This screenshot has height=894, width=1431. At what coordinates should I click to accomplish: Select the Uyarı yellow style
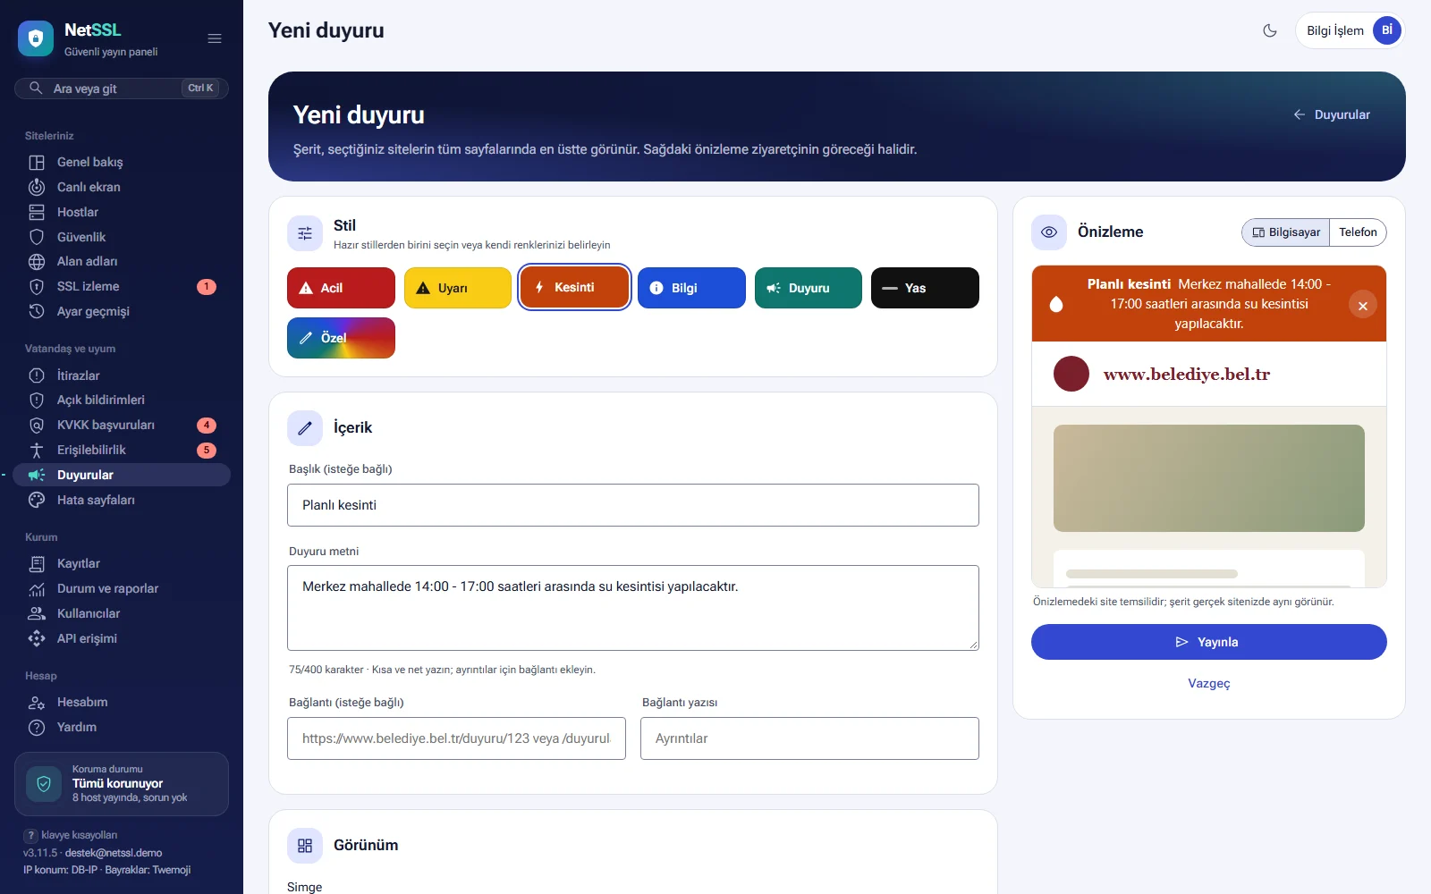tap(458, 288)
